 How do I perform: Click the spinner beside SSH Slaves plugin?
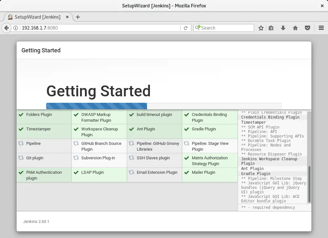coord(131,158)
